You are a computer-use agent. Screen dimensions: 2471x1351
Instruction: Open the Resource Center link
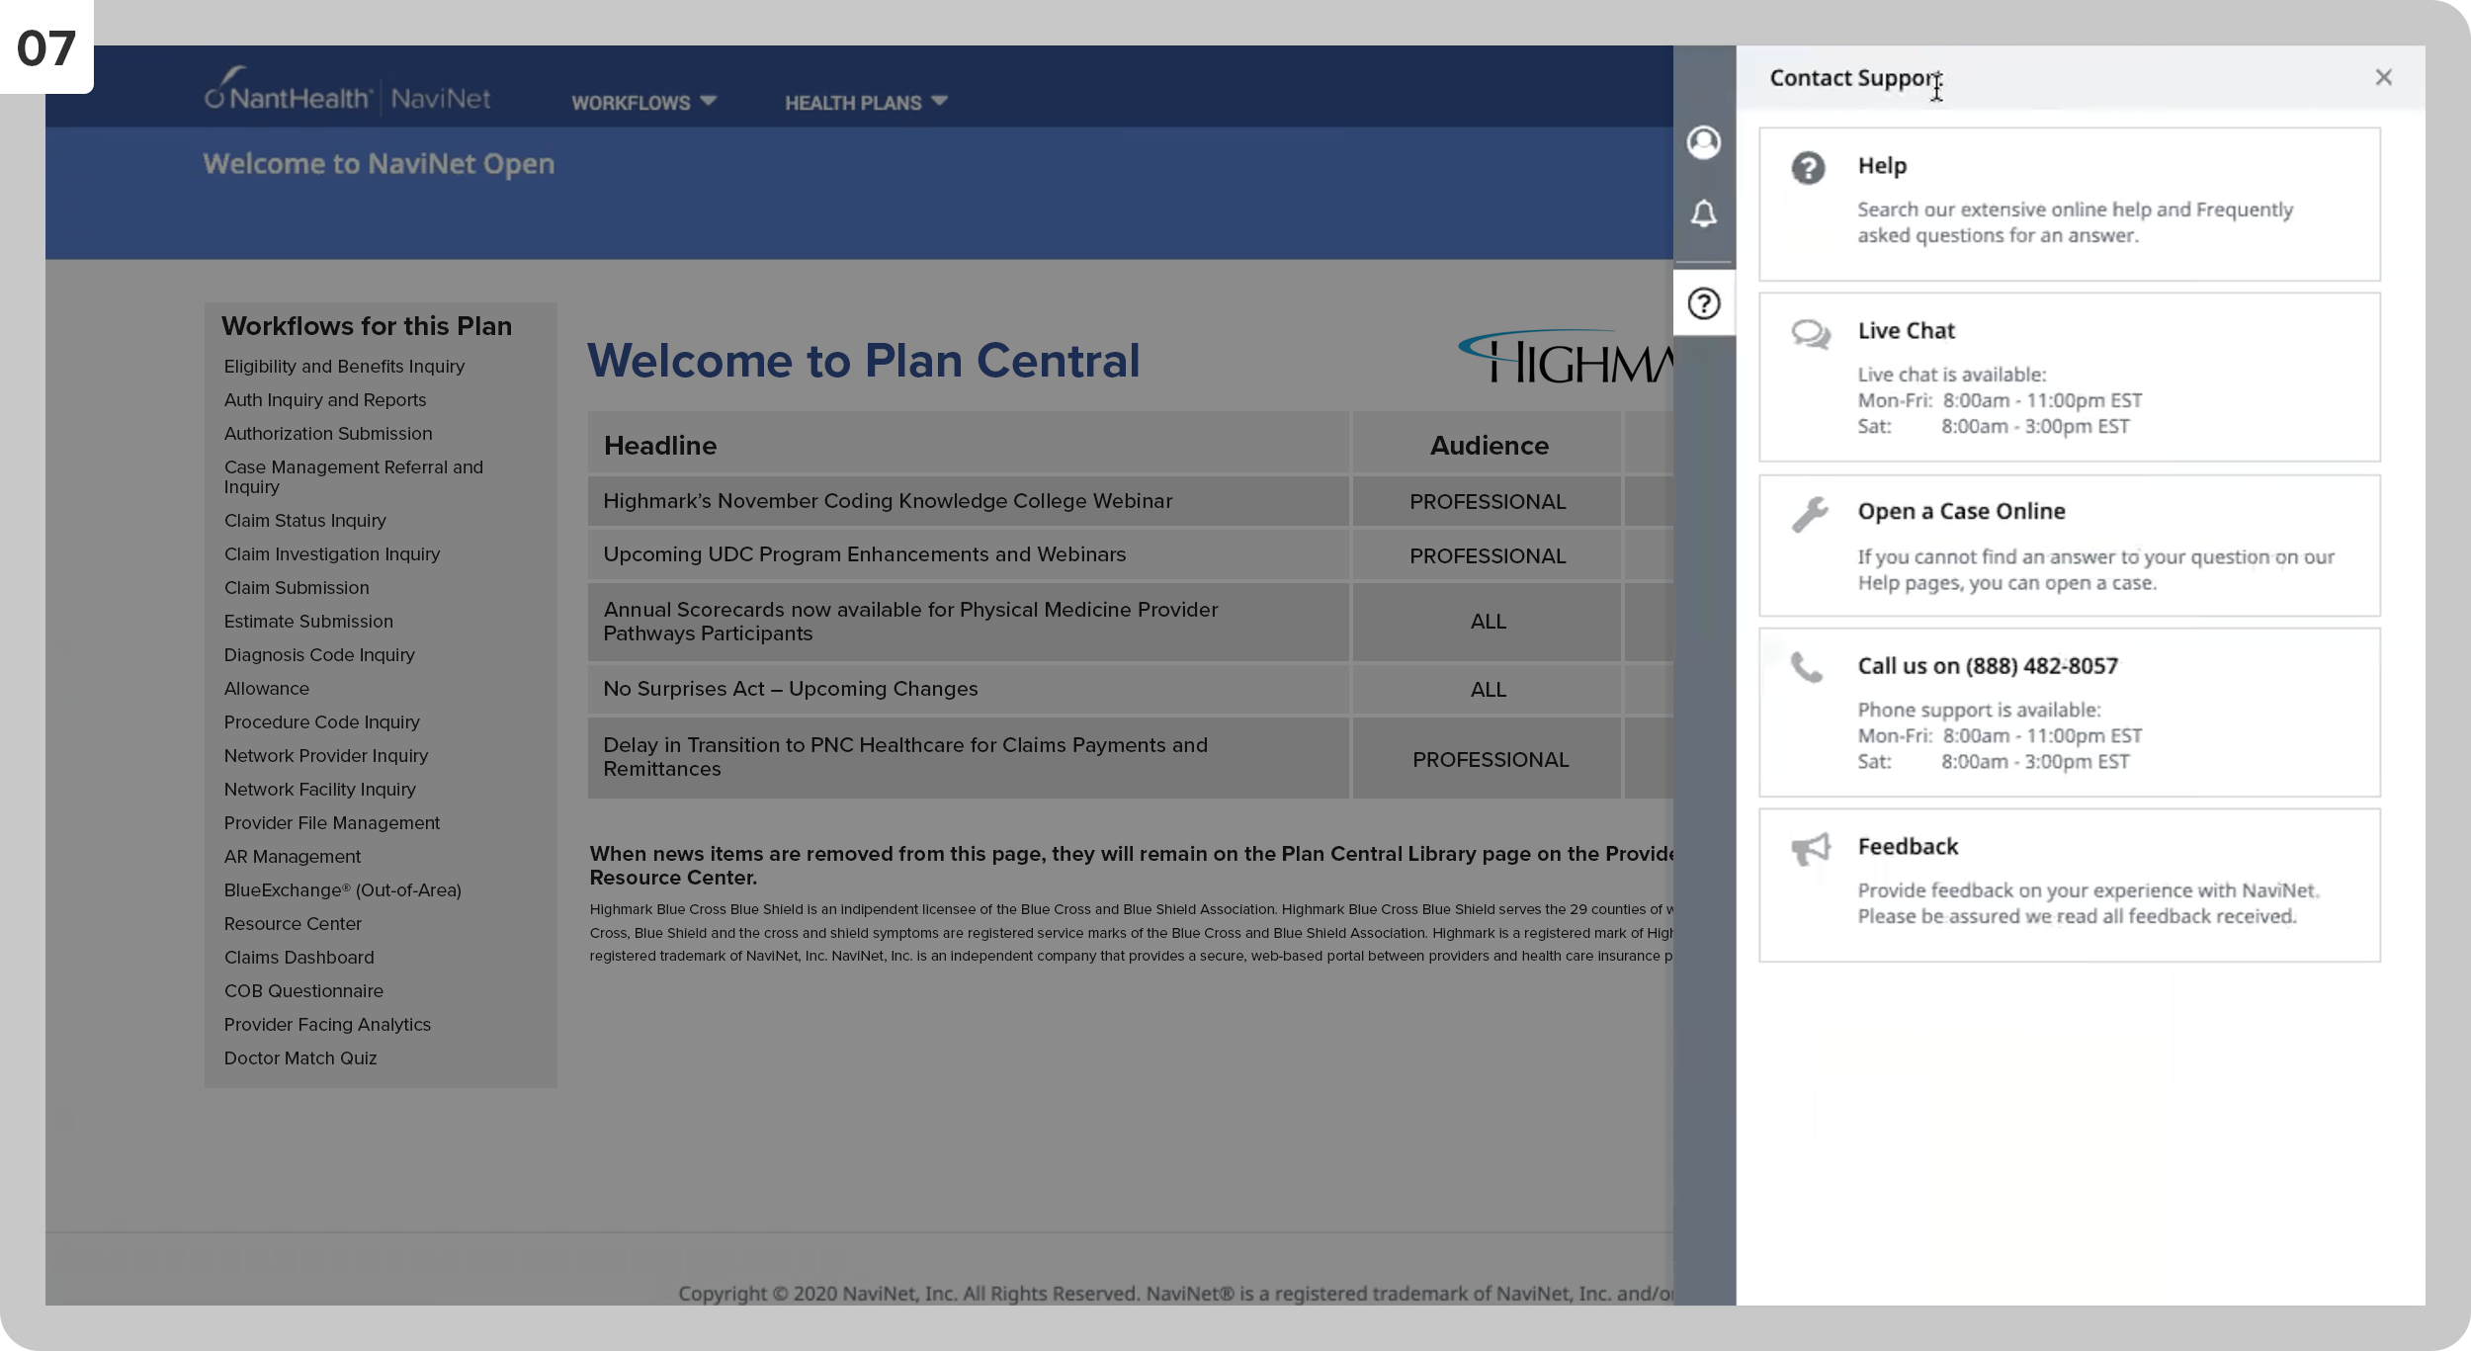[x=293, y=923]
